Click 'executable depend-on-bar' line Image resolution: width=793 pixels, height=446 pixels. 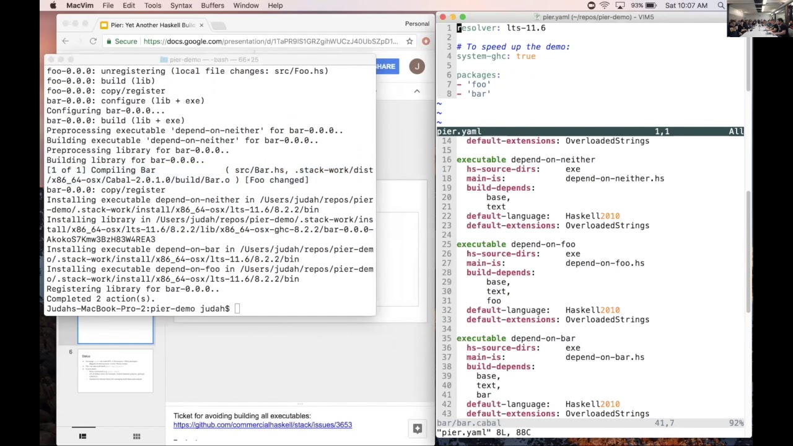[x=516, y=338]
